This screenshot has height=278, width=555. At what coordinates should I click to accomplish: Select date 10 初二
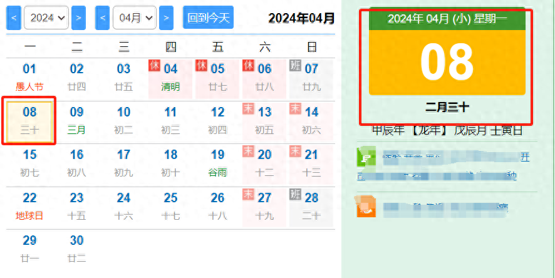coord(123,121)
